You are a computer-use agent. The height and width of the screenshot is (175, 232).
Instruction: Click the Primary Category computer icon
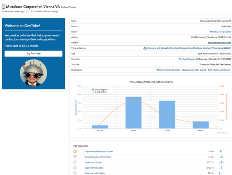click(x=145, y=48)
